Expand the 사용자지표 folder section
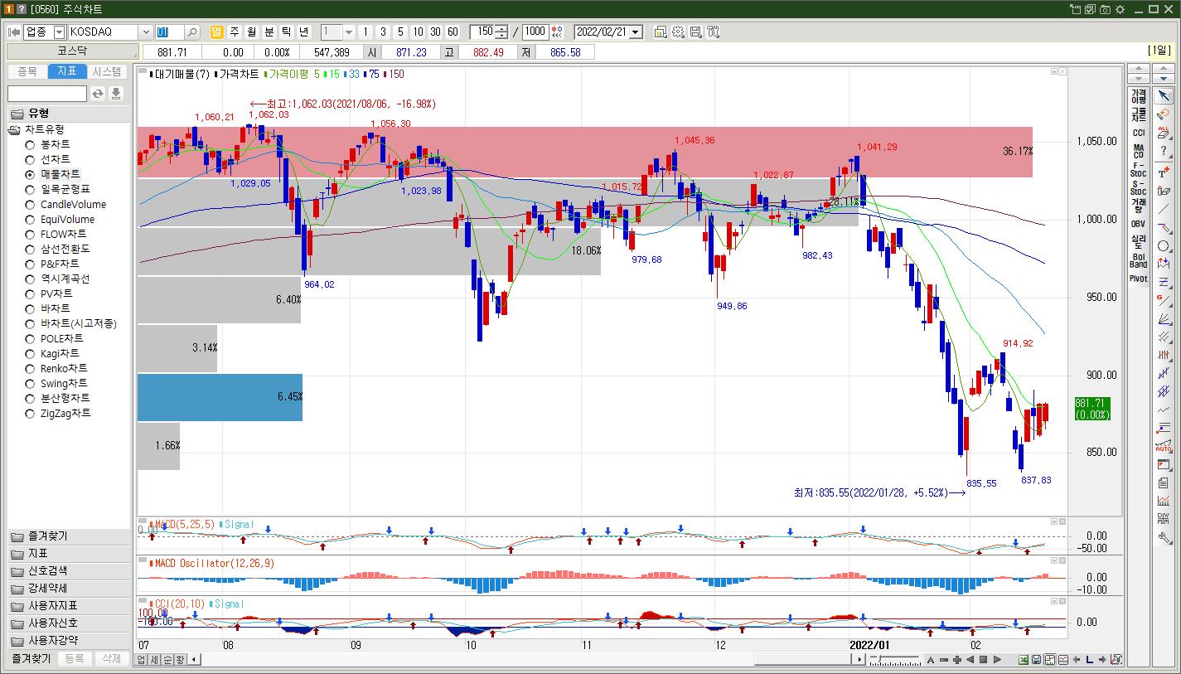Image resolution: width=1181 pixels, height=674 pixels. (x=69, y=606)
